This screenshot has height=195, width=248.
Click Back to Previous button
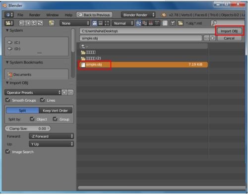pos(94,15)
